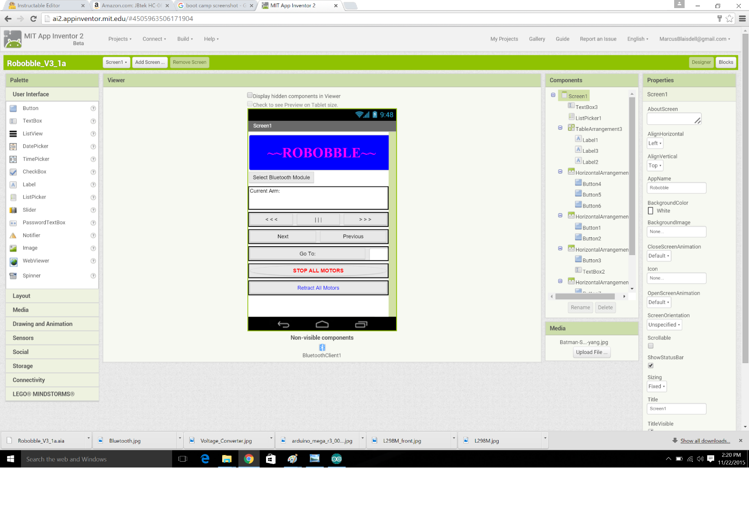Click the STOP ALL MOTORS button
Image resolution: width=749 pixels, height=514 pixels.
point(318,271)
